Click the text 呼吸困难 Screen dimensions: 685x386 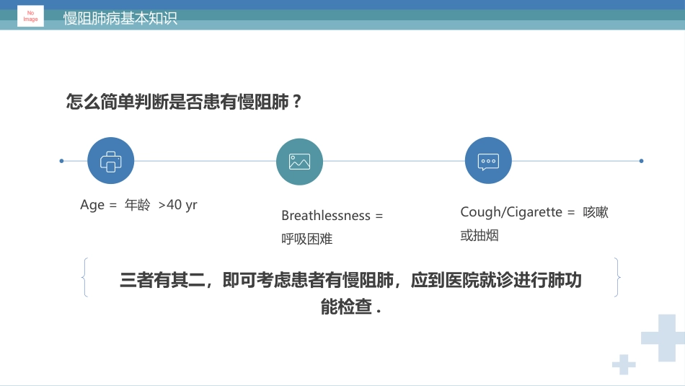[x=306, y=239]
